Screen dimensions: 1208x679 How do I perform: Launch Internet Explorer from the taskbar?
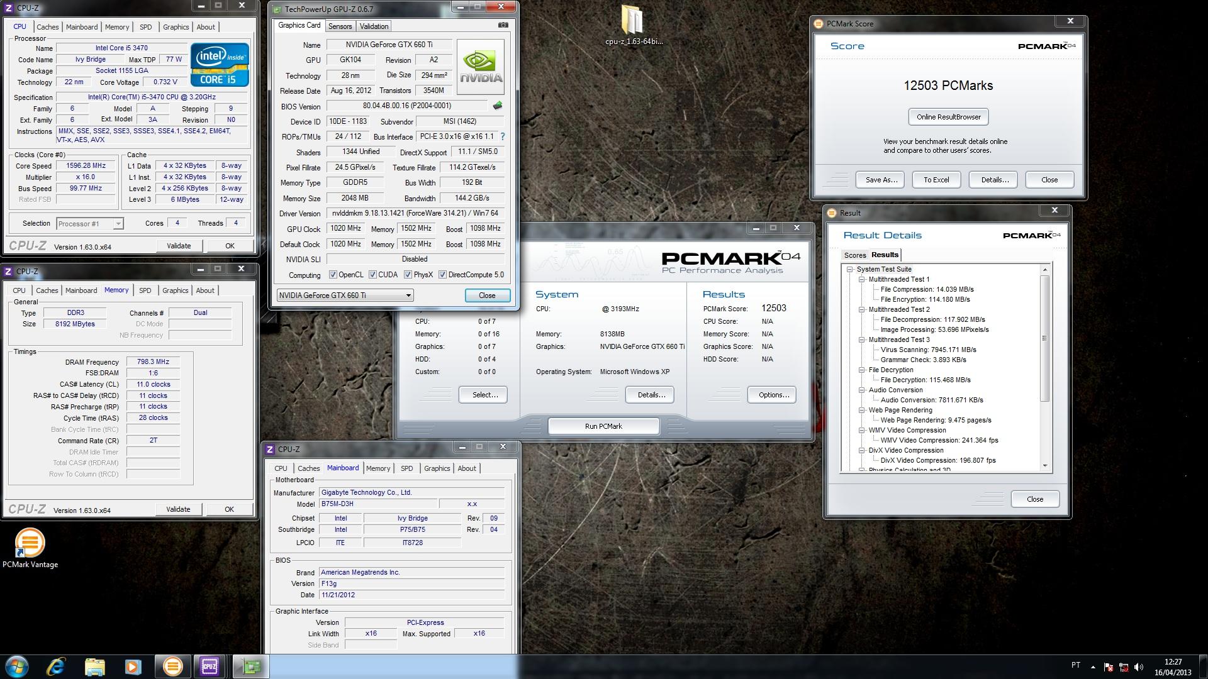click(x=56, y=666)
